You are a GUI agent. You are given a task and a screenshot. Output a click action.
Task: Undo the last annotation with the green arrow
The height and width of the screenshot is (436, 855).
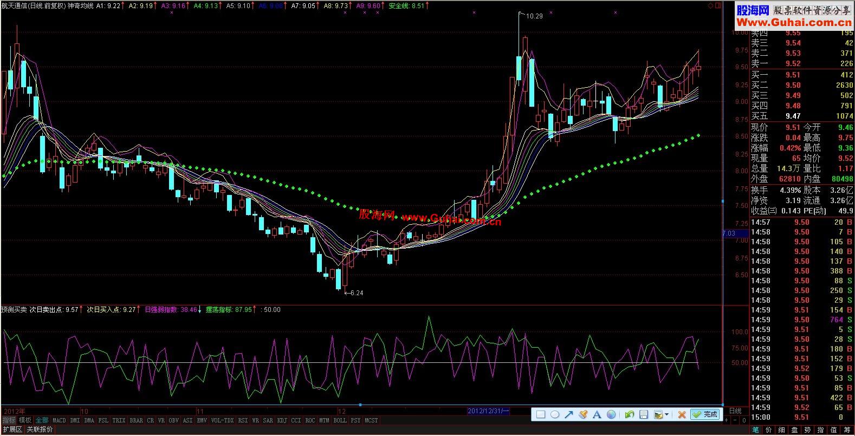point(629,414)
